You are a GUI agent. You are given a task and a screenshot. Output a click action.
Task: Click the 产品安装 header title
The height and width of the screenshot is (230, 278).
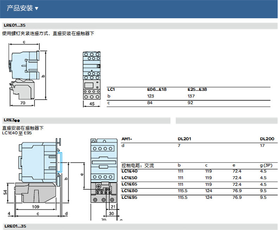(x=20, y=8)
